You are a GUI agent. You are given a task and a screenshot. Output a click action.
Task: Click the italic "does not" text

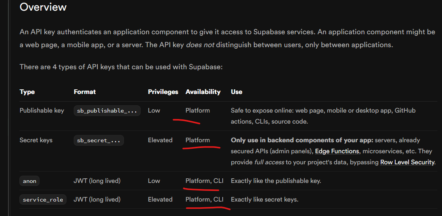[x=200, y=45]
